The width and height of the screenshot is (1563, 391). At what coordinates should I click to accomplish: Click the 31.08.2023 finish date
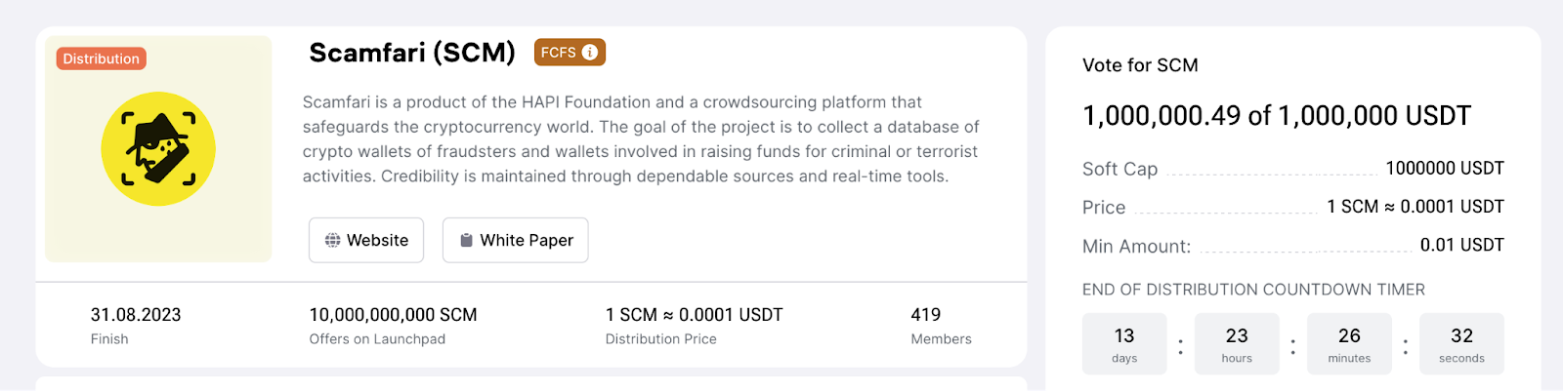(x=136, y=315)
